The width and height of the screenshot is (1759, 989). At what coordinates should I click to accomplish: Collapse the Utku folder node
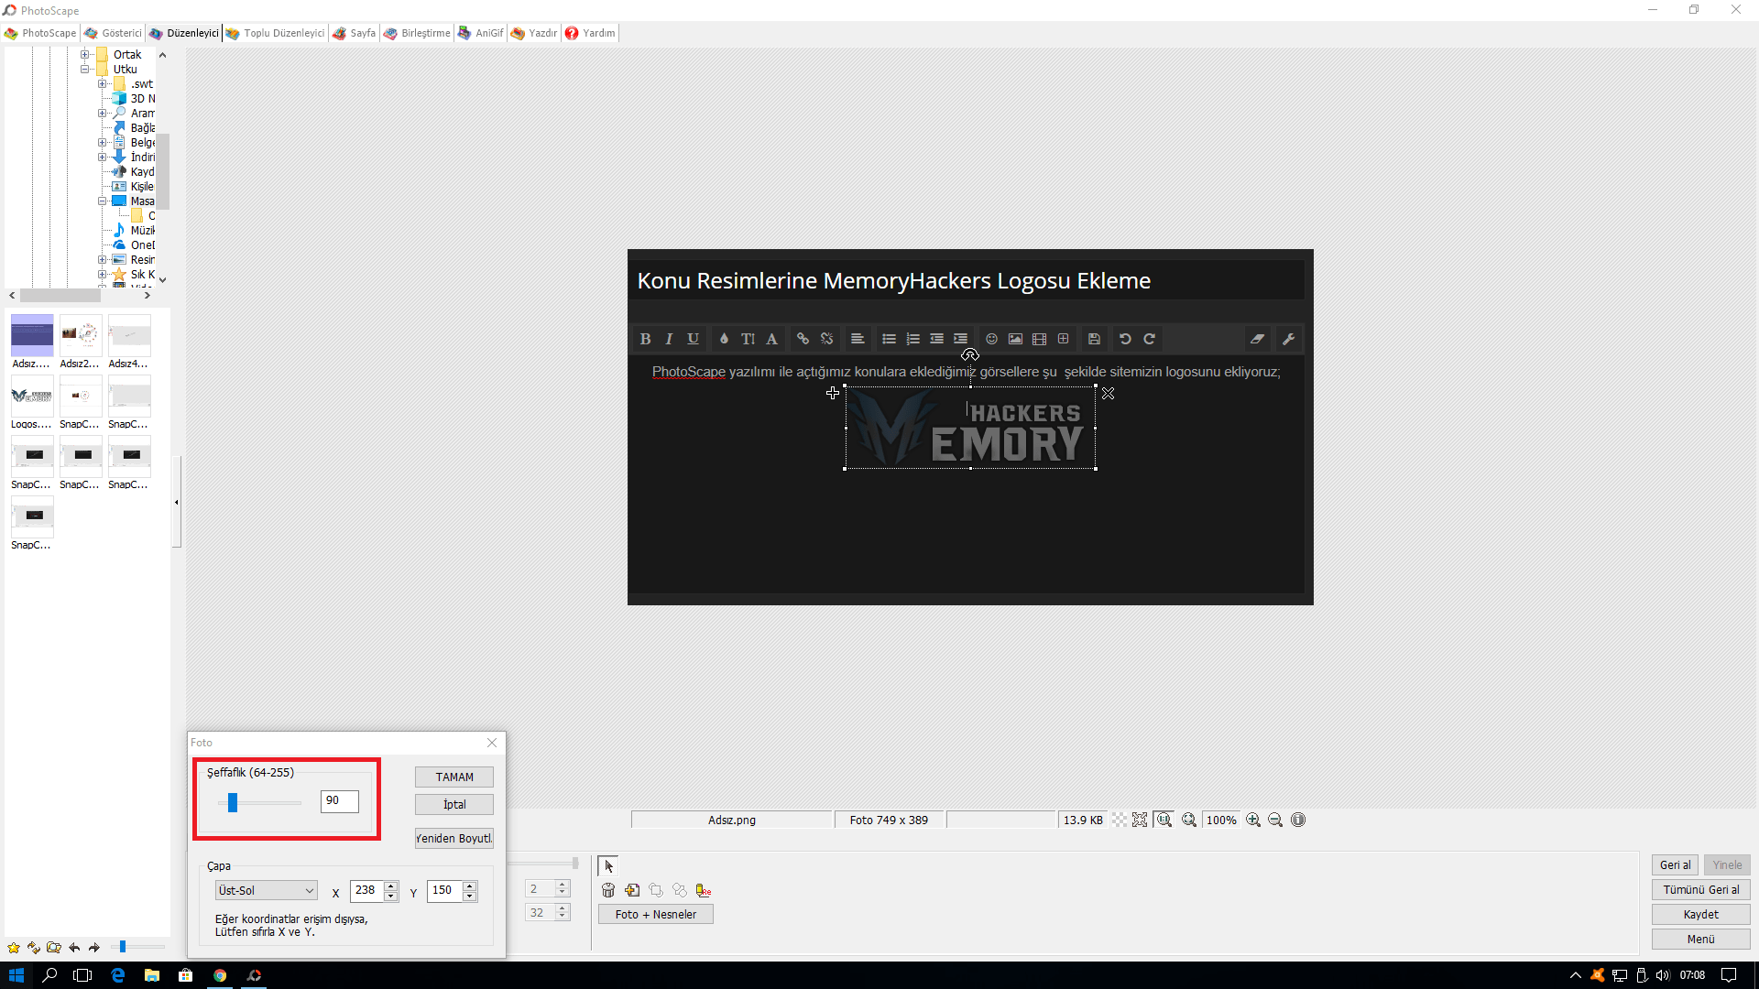click(x=84, y=70)
